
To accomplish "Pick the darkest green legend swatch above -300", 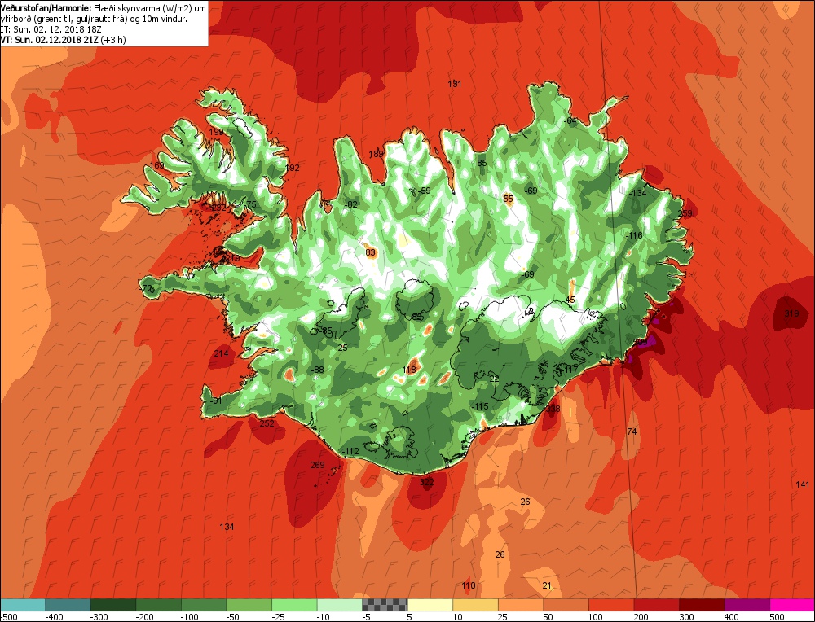I will (113, 604).
